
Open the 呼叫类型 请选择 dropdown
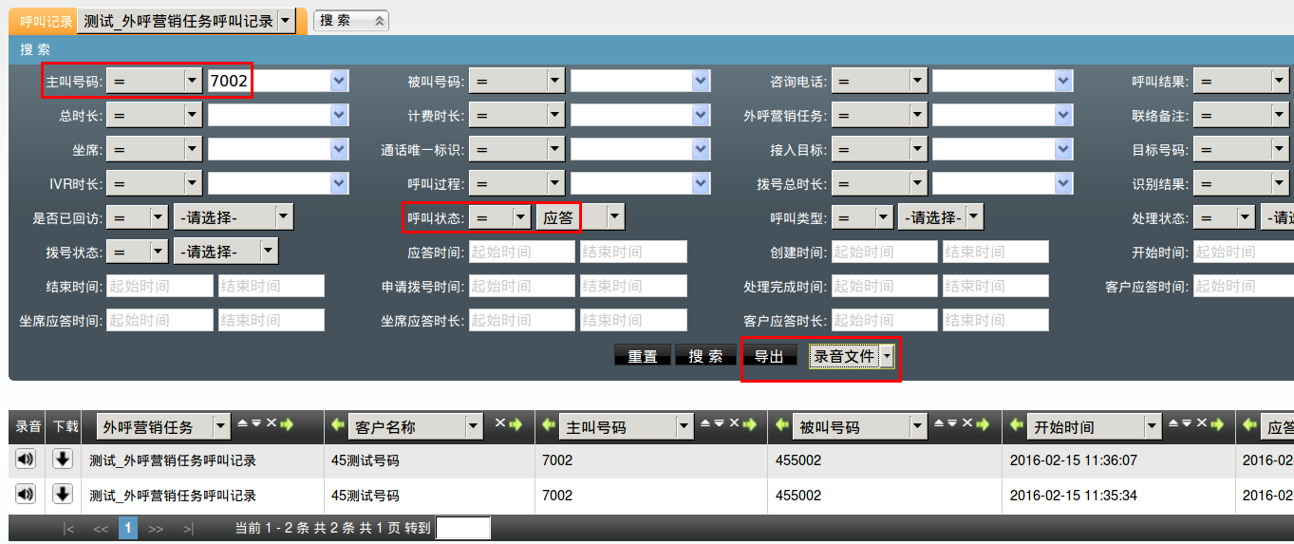coord(973,217)
